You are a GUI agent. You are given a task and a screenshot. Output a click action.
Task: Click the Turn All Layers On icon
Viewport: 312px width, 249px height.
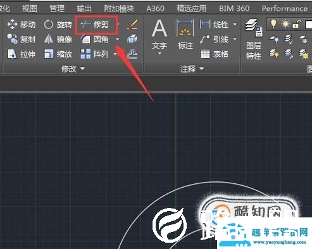tap(274, 54)
